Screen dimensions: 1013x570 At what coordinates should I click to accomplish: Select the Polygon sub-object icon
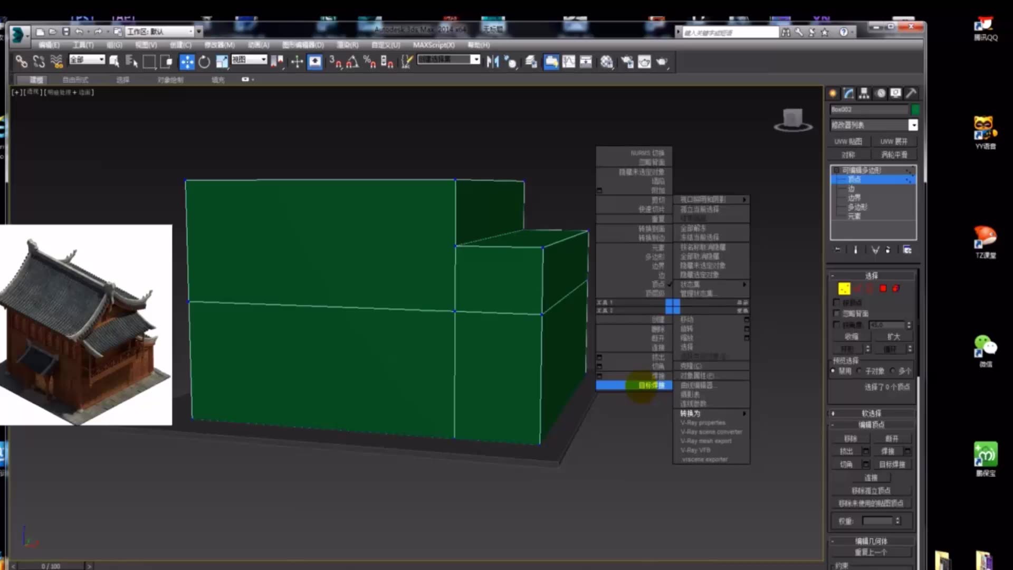pyautogui.click(x=884, y=288)
